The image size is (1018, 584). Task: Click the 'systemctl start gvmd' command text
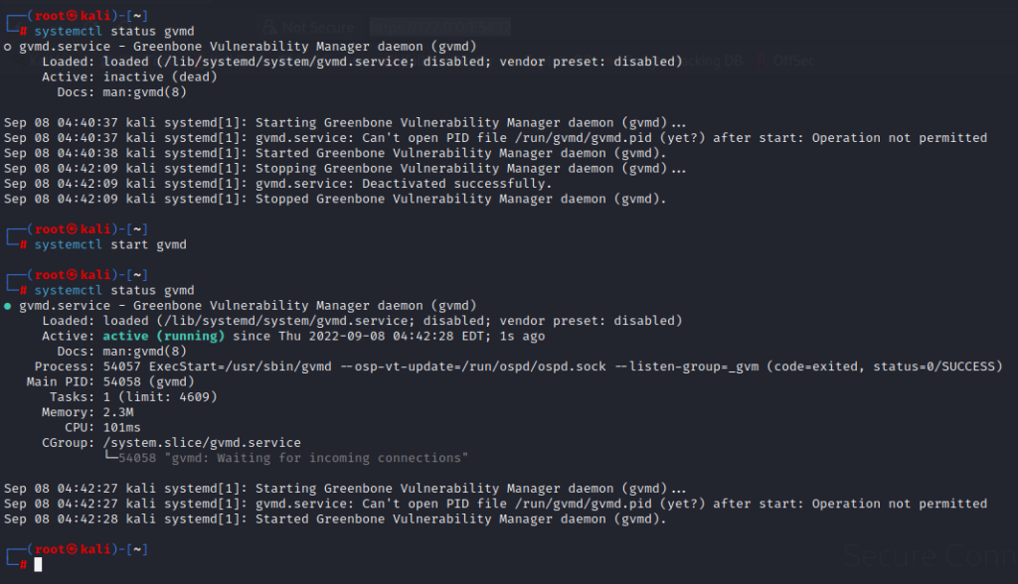110,244
